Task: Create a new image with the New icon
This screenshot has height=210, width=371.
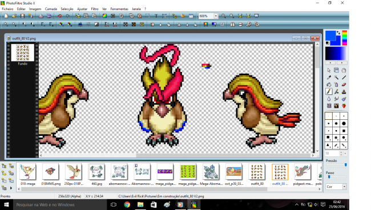Action: (x=6, y=16)
